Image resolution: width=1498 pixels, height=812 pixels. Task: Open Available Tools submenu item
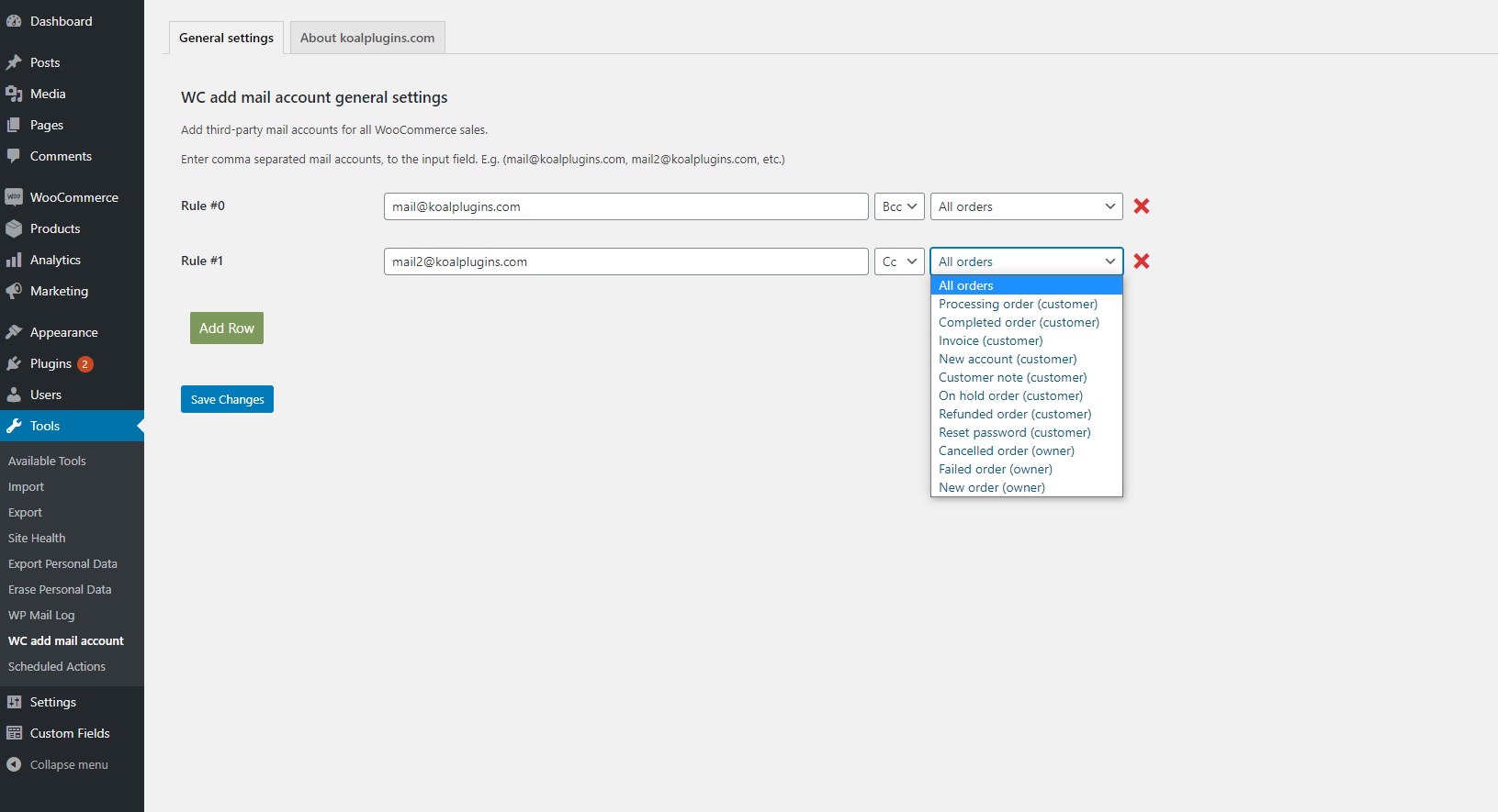pos(47,461)
